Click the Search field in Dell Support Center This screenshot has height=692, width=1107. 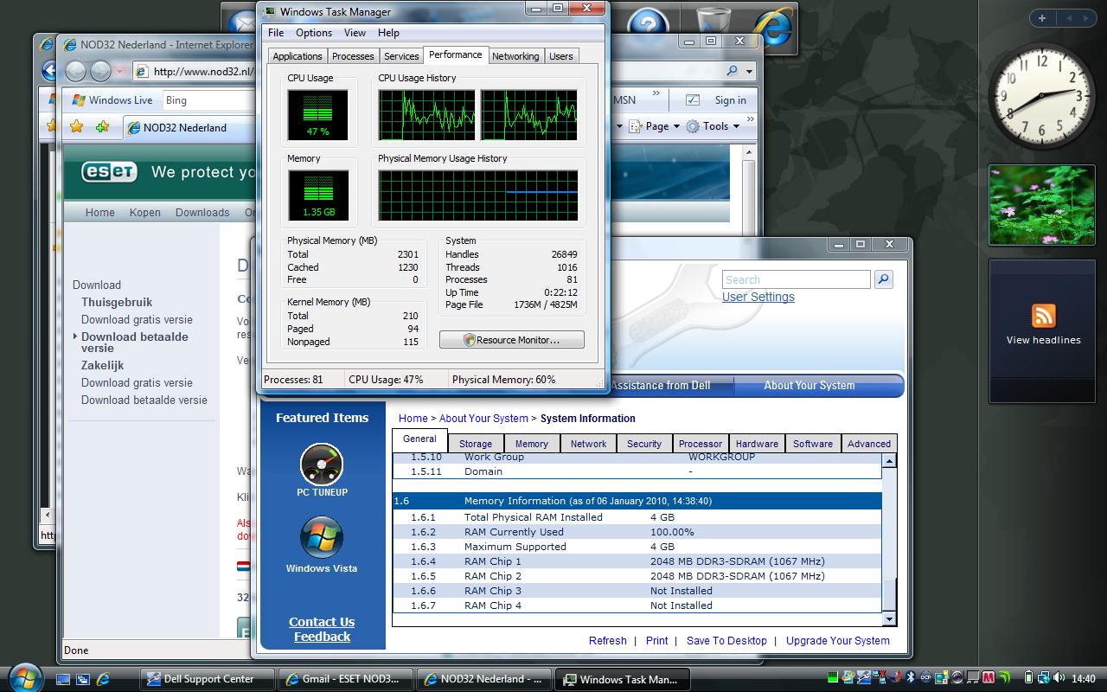796,279
